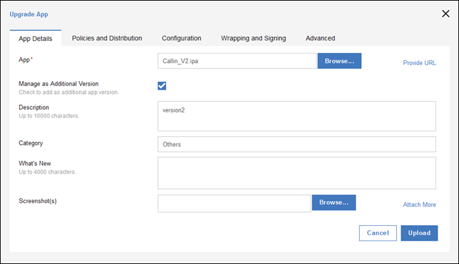
Task: Cancel the app upgrade
Action: [x=378, y=233]
